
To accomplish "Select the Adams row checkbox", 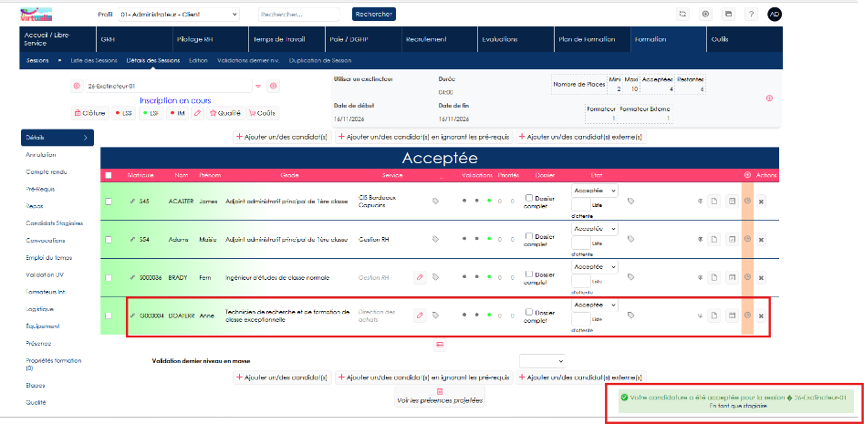I will 109,240.
